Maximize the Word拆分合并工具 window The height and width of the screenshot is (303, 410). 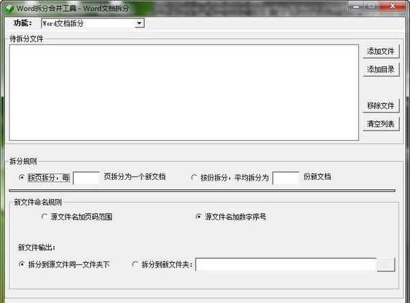pyautogui.click(x=371, y=6)
